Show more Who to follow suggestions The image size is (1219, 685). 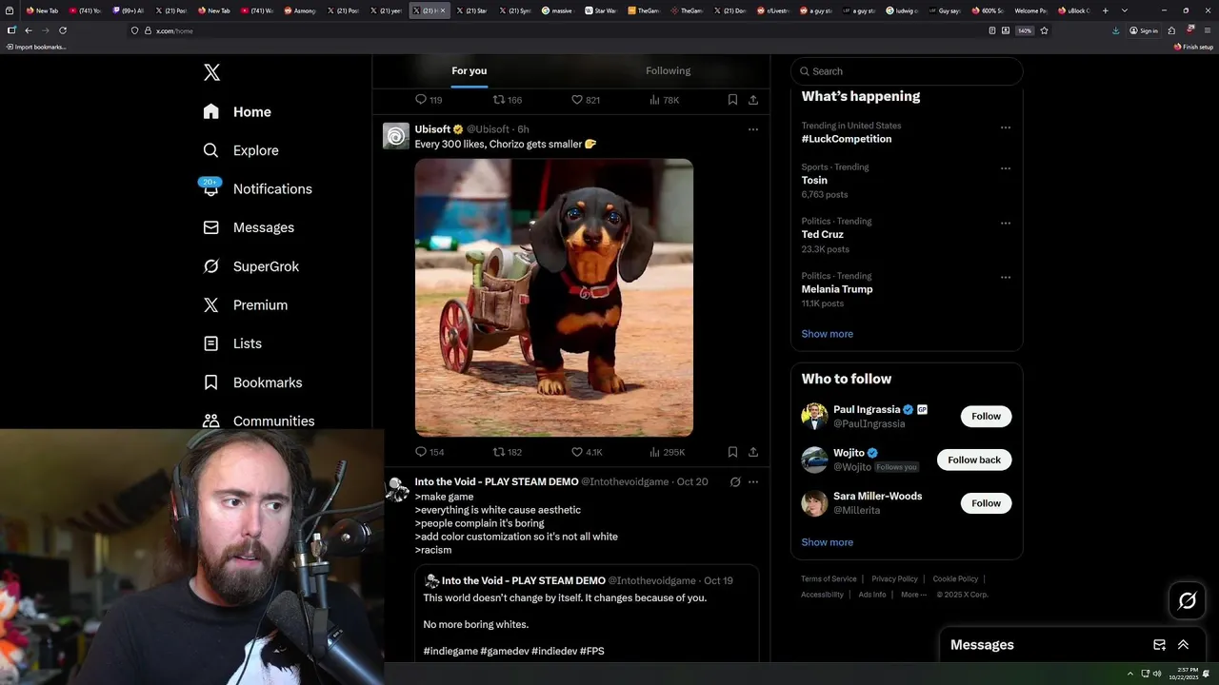point(828,542)
